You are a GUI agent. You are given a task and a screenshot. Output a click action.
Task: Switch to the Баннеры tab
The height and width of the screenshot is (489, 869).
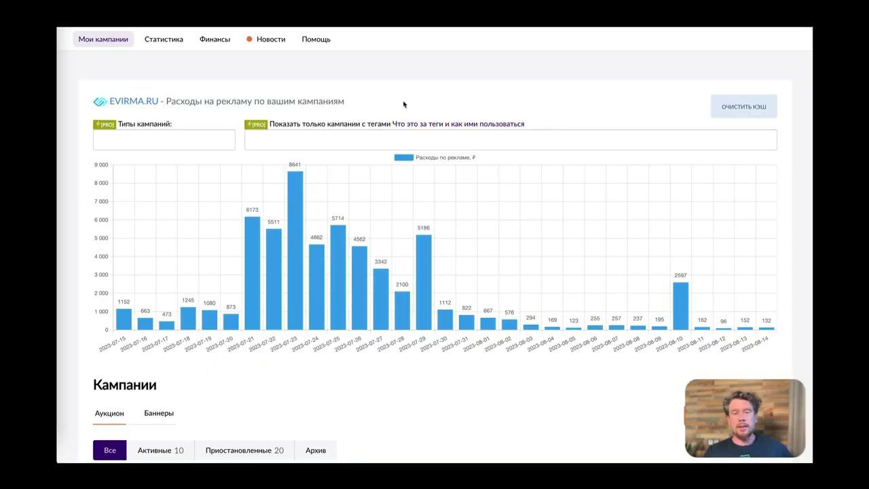(159, 413)
